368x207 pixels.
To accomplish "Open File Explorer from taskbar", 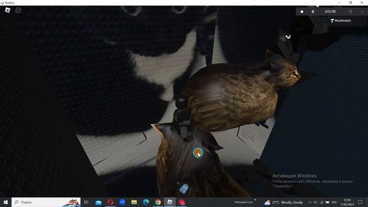I will click(x=134, y=202).
